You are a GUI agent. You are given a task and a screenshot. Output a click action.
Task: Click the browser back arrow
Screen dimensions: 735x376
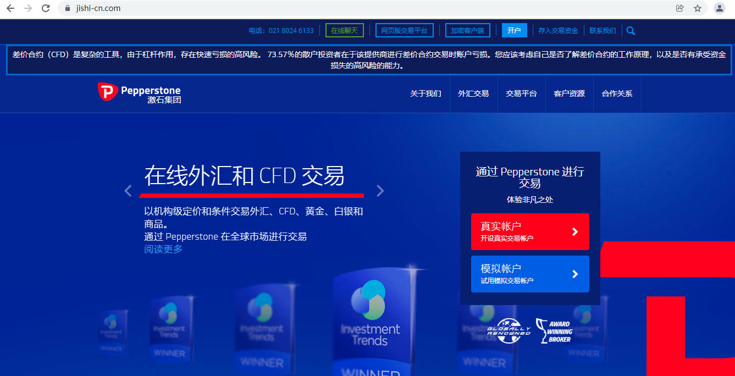pyautogui.click(x=10, y=8)
